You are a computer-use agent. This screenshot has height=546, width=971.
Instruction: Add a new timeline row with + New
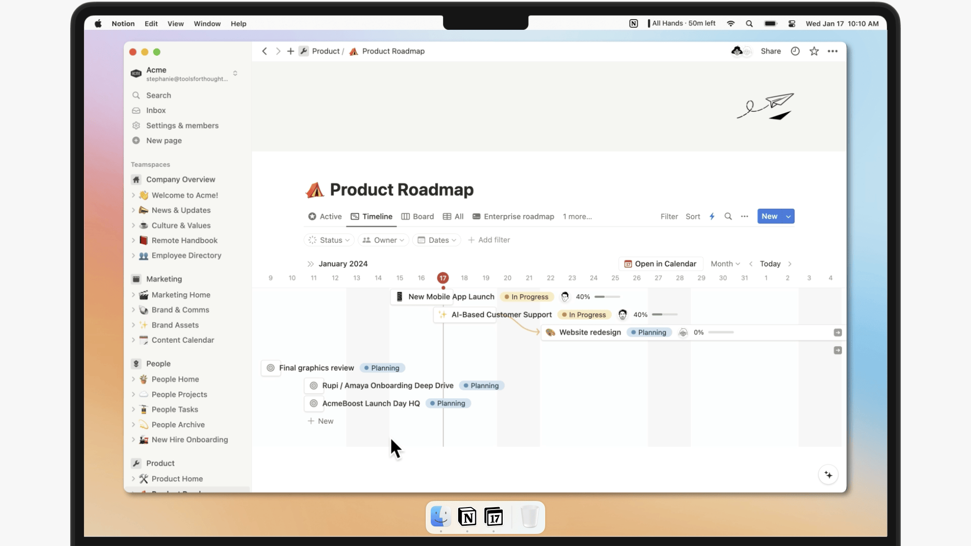[x=321, y=421]
